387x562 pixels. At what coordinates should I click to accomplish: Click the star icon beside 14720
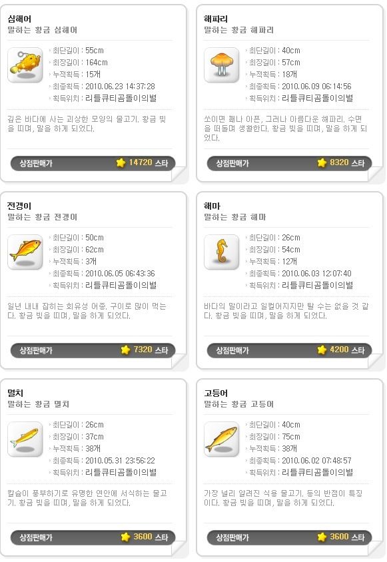[x=121, y=162]
